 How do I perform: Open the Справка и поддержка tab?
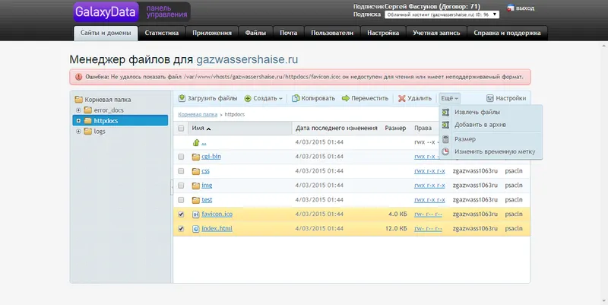click(507, 33)
